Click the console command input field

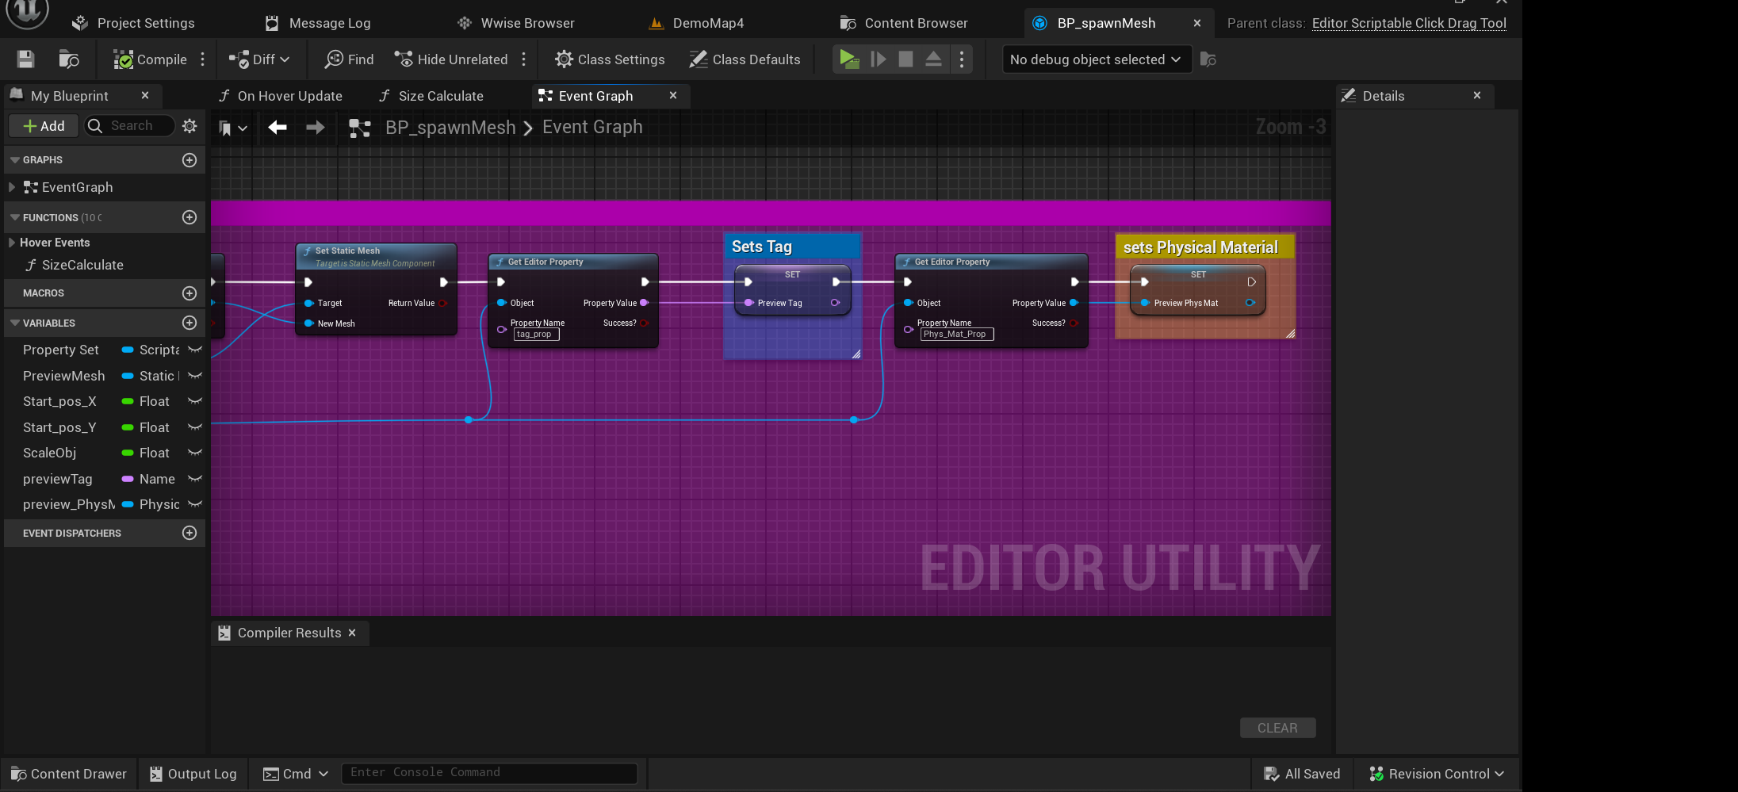[x=489, y=773]
